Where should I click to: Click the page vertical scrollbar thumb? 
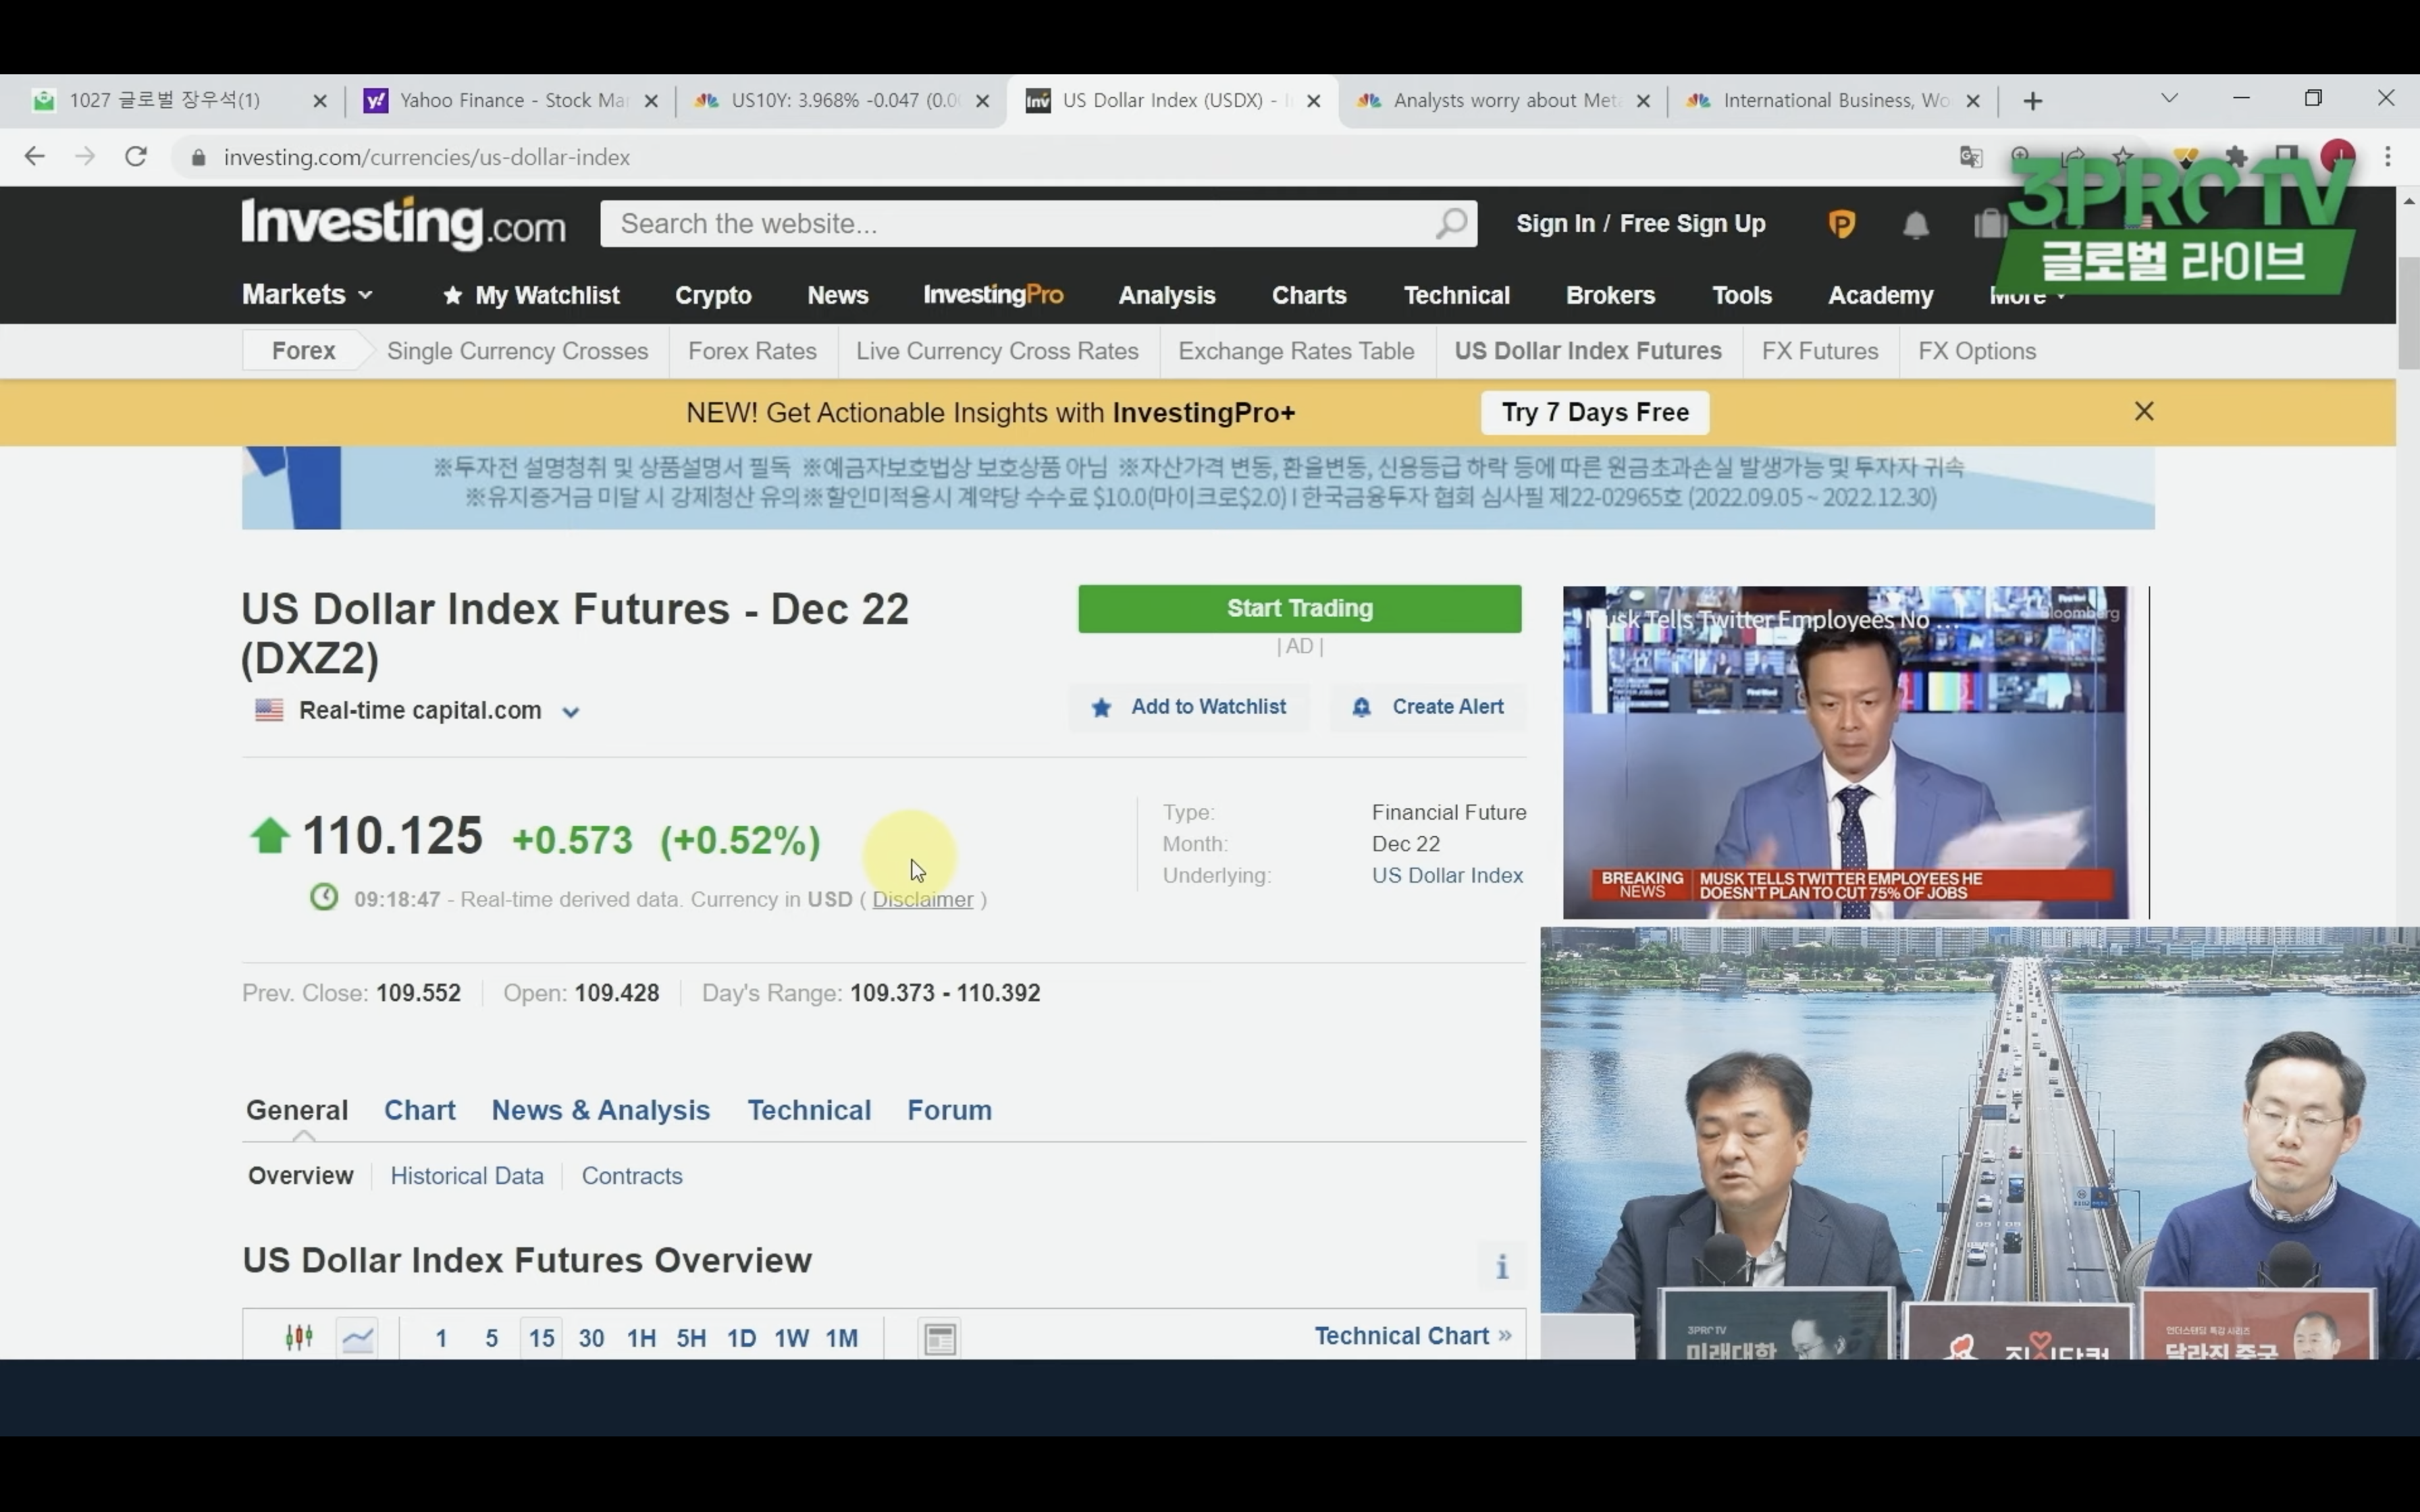pos(2408,312)
